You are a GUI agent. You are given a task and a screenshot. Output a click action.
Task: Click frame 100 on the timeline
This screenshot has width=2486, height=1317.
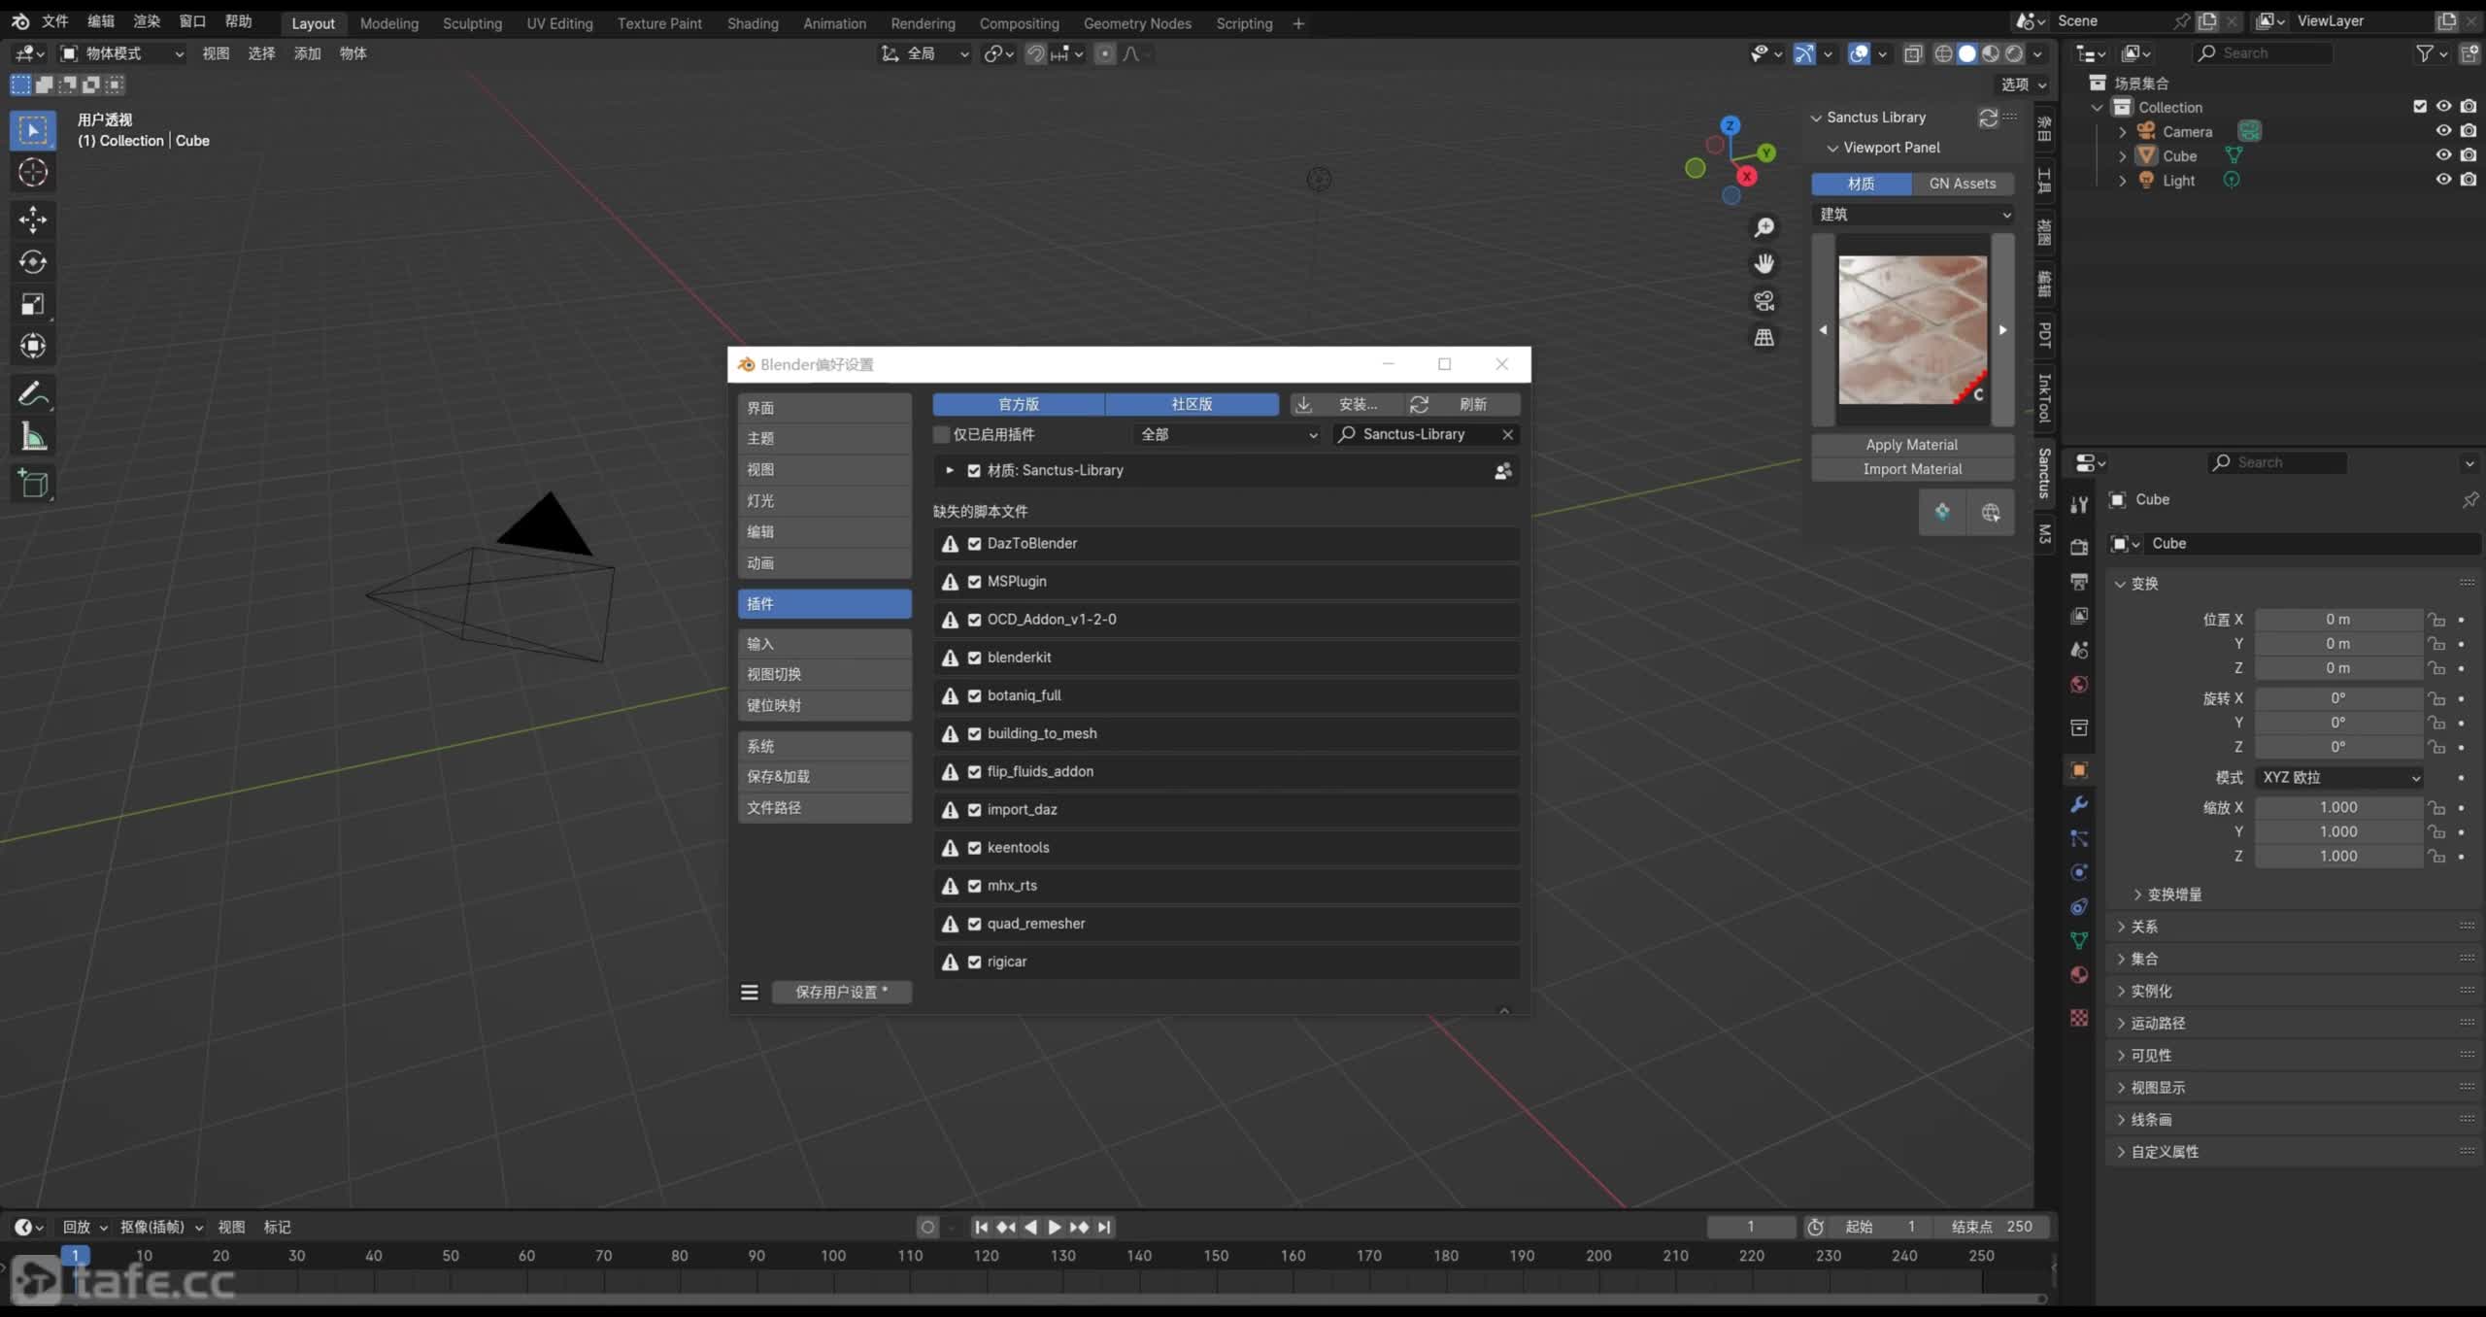833,1256
